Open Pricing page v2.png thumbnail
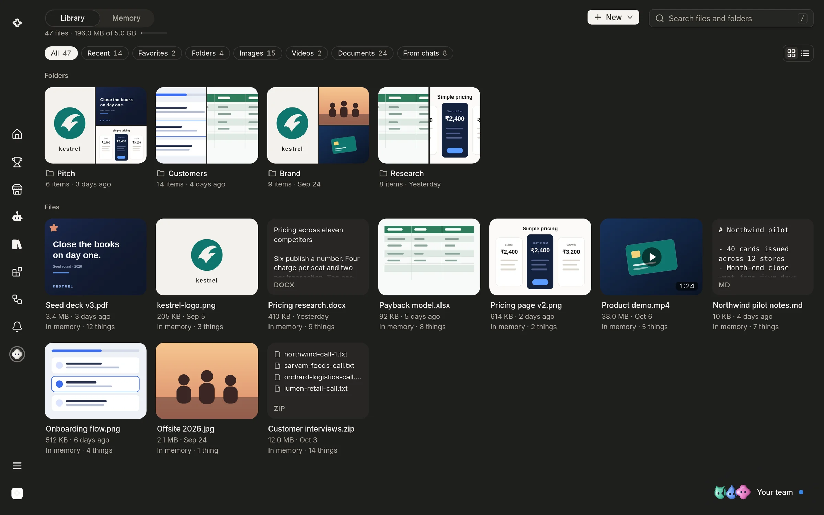The height and width of the screenshot is (515, 824). click(x=540, y=257)
